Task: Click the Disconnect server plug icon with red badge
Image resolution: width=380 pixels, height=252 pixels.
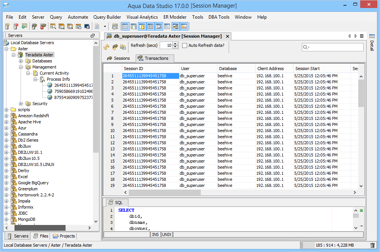Action: 43,26
